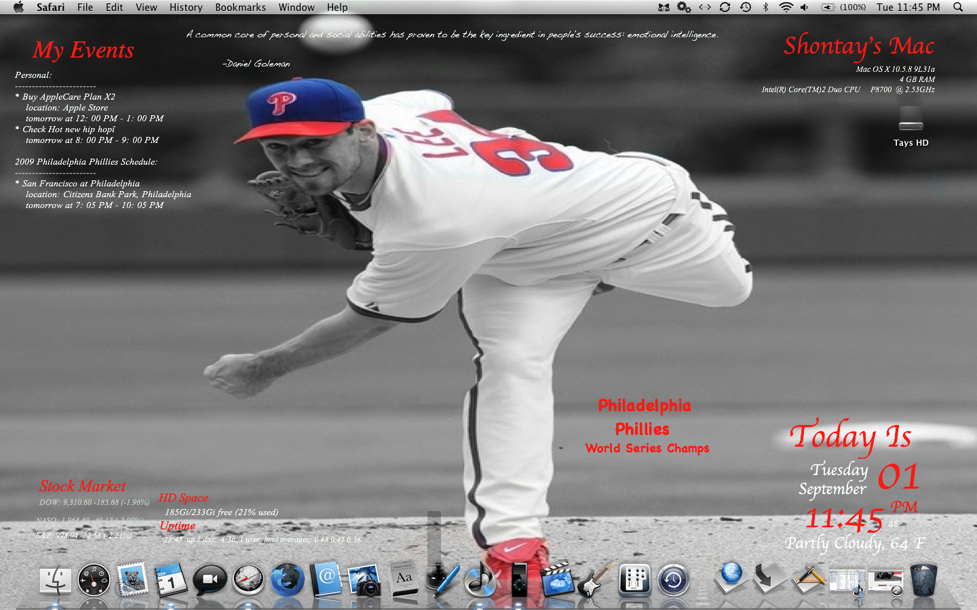
Task: Open Safari application menu
Action: pyautogui.click(x=51, y=7)
